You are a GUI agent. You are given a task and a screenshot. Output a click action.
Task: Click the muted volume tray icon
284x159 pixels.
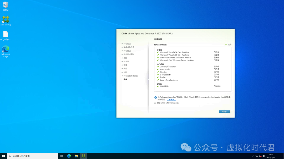tap(260, 156)
